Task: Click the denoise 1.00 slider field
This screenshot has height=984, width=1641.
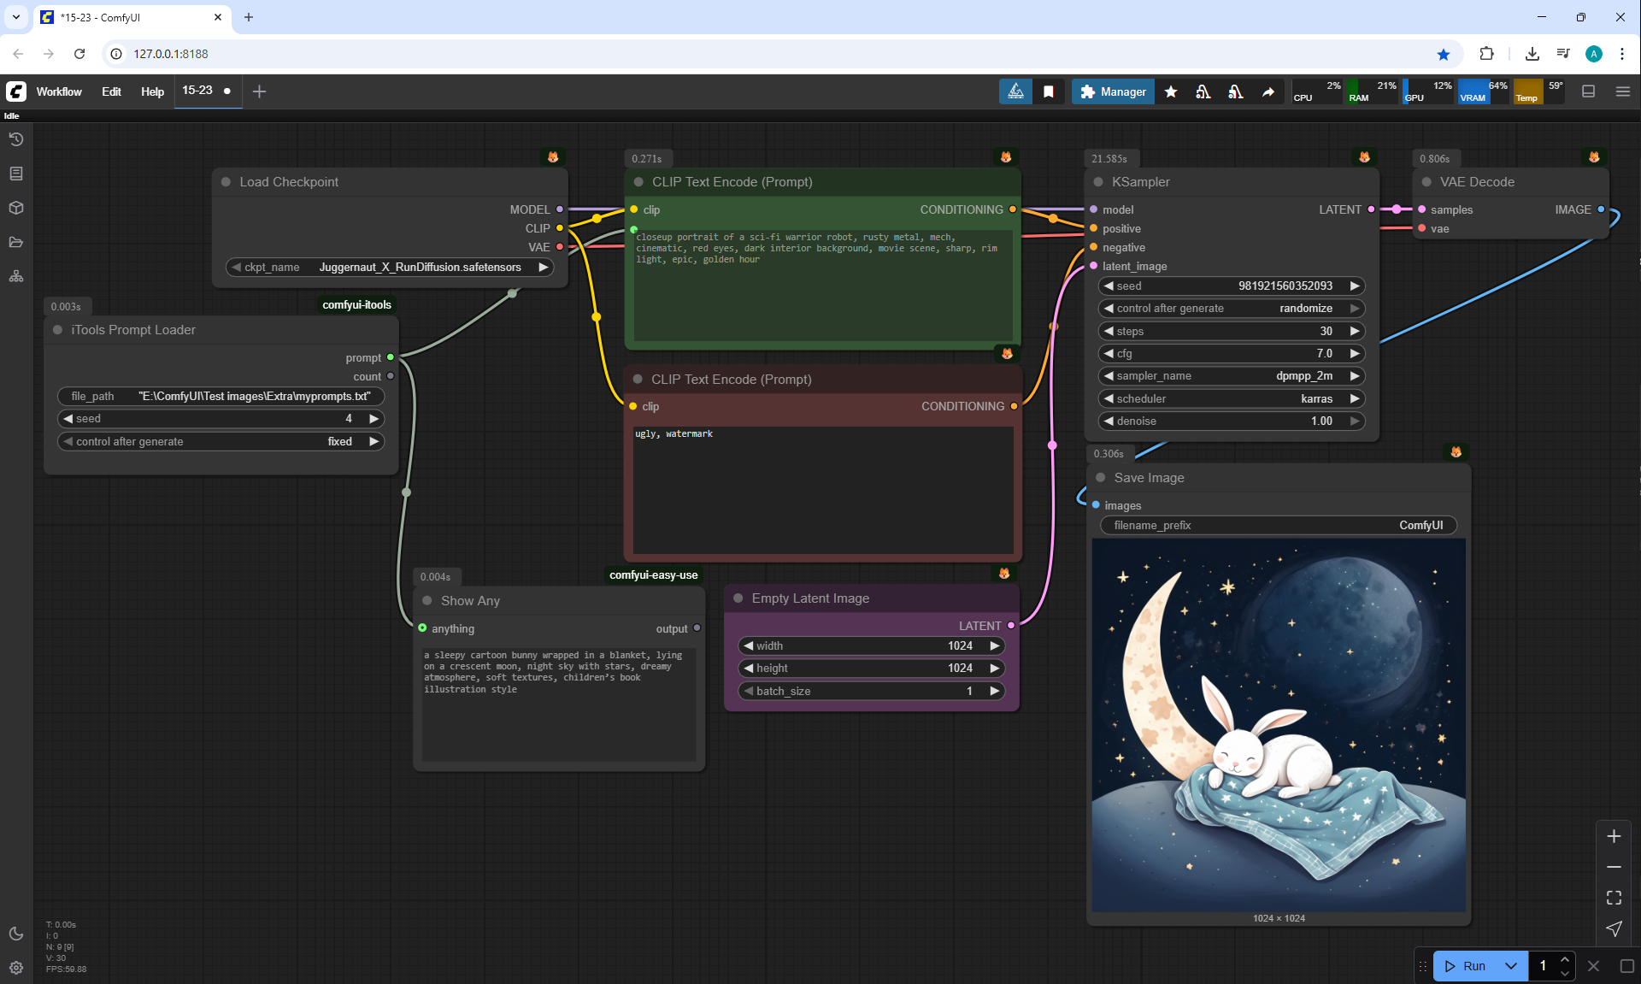Action: pos(1231,421)
